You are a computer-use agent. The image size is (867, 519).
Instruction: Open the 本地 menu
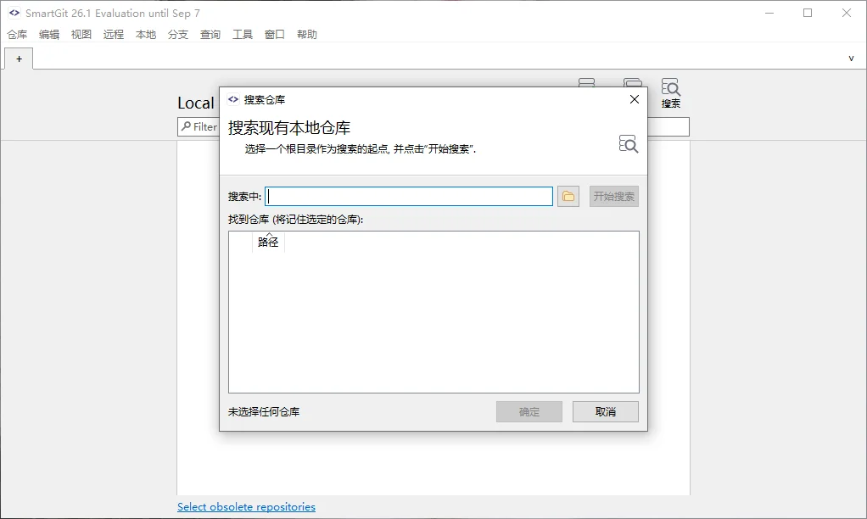pos(146,34)
